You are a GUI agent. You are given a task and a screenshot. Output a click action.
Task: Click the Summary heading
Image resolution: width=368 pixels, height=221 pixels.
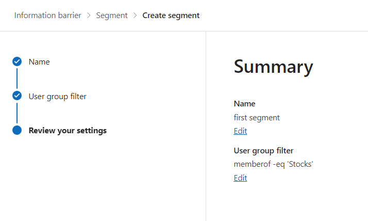coord(273,67)
